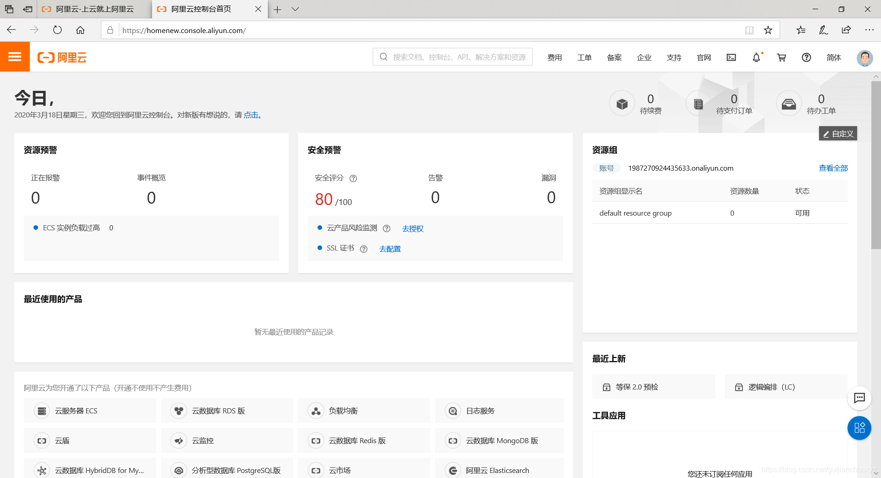881x478 pixels.
Task: Open the user avatar menu
Action: [x=865, y=58]
